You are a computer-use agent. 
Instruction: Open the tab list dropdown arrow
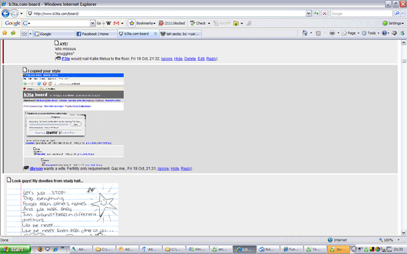30,34
